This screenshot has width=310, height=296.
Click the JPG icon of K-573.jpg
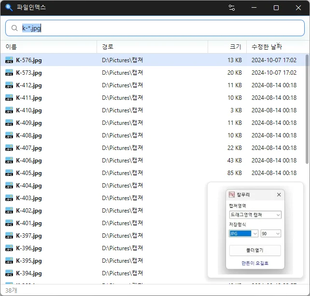pos(9,73)
